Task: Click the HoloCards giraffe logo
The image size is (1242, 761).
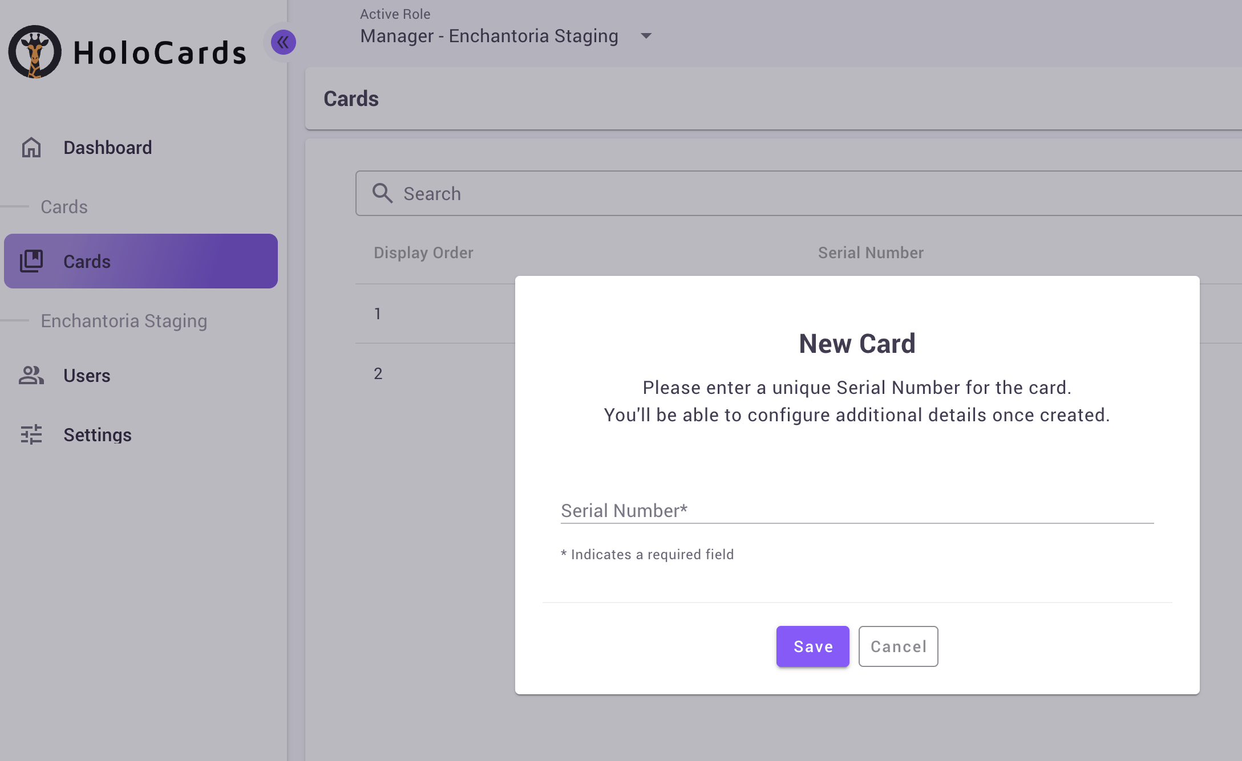Action: coord(35,52)
